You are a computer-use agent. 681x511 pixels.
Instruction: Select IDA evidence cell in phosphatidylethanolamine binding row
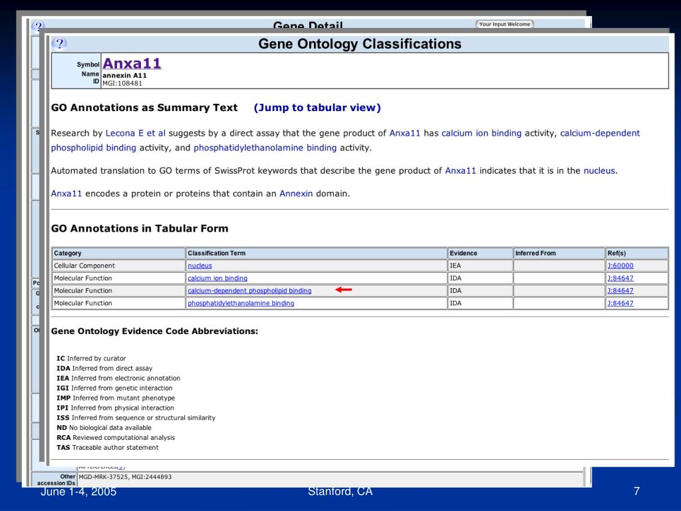tap(480, 303)
